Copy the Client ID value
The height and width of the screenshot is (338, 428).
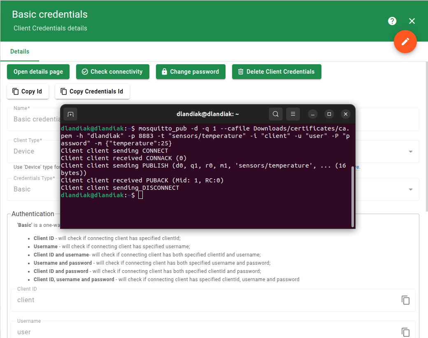(405, 300)
